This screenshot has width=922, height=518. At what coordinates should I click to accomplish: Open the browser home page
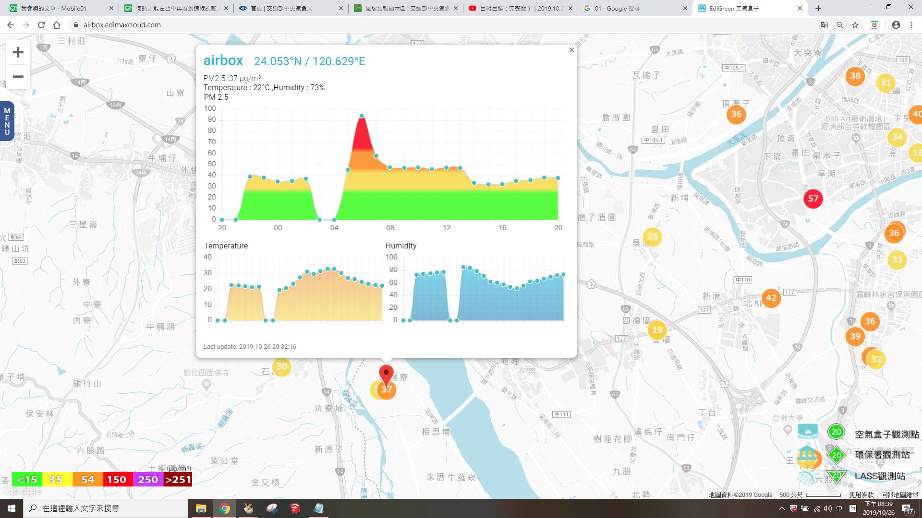click(57, 25)
